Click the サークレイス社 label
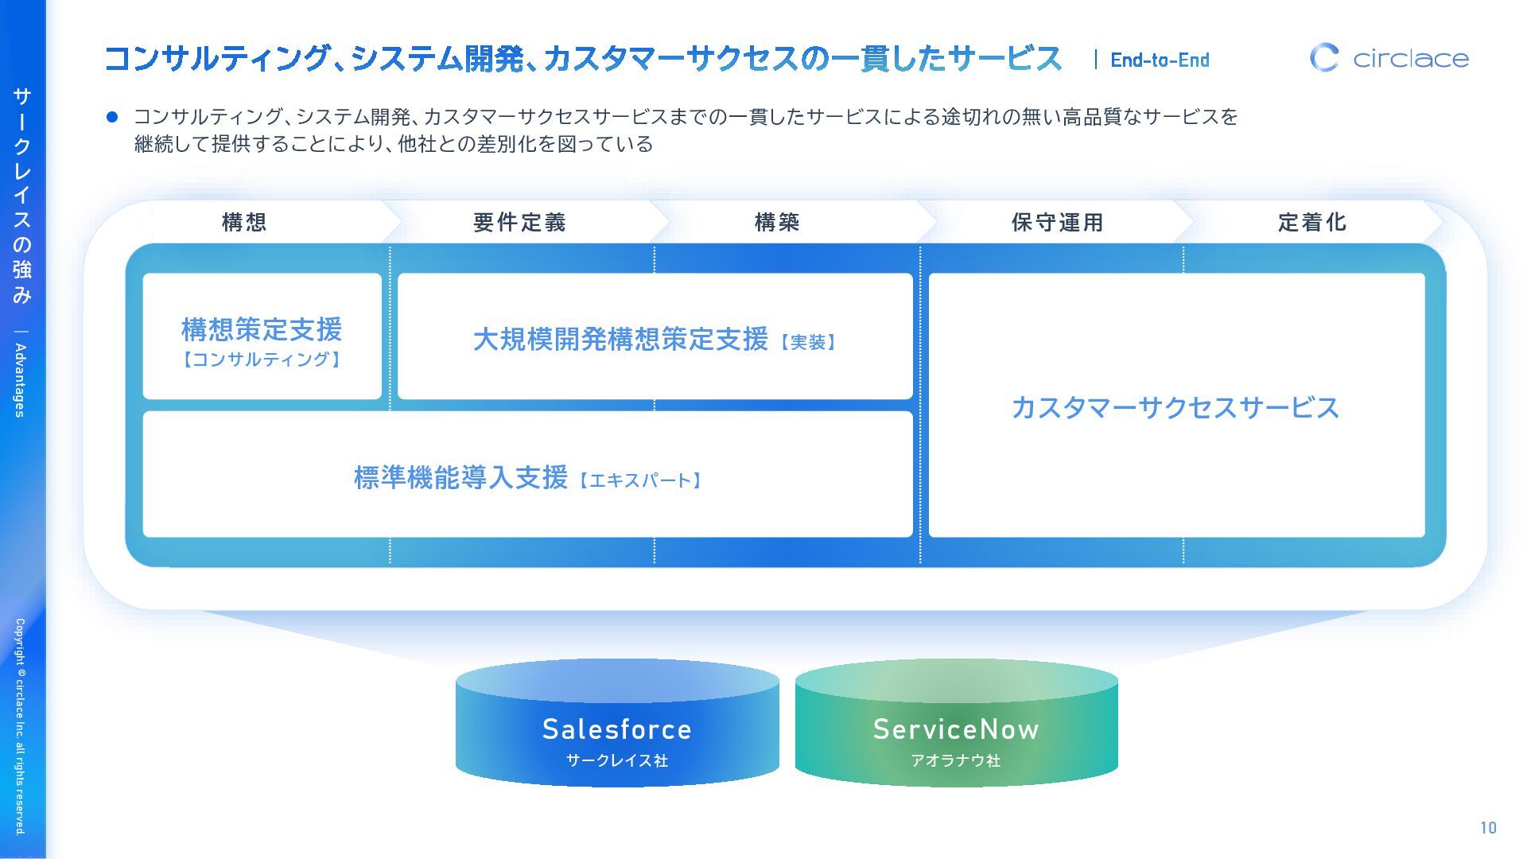This screenshot has width=1527, height=859. tap(617, 760)
